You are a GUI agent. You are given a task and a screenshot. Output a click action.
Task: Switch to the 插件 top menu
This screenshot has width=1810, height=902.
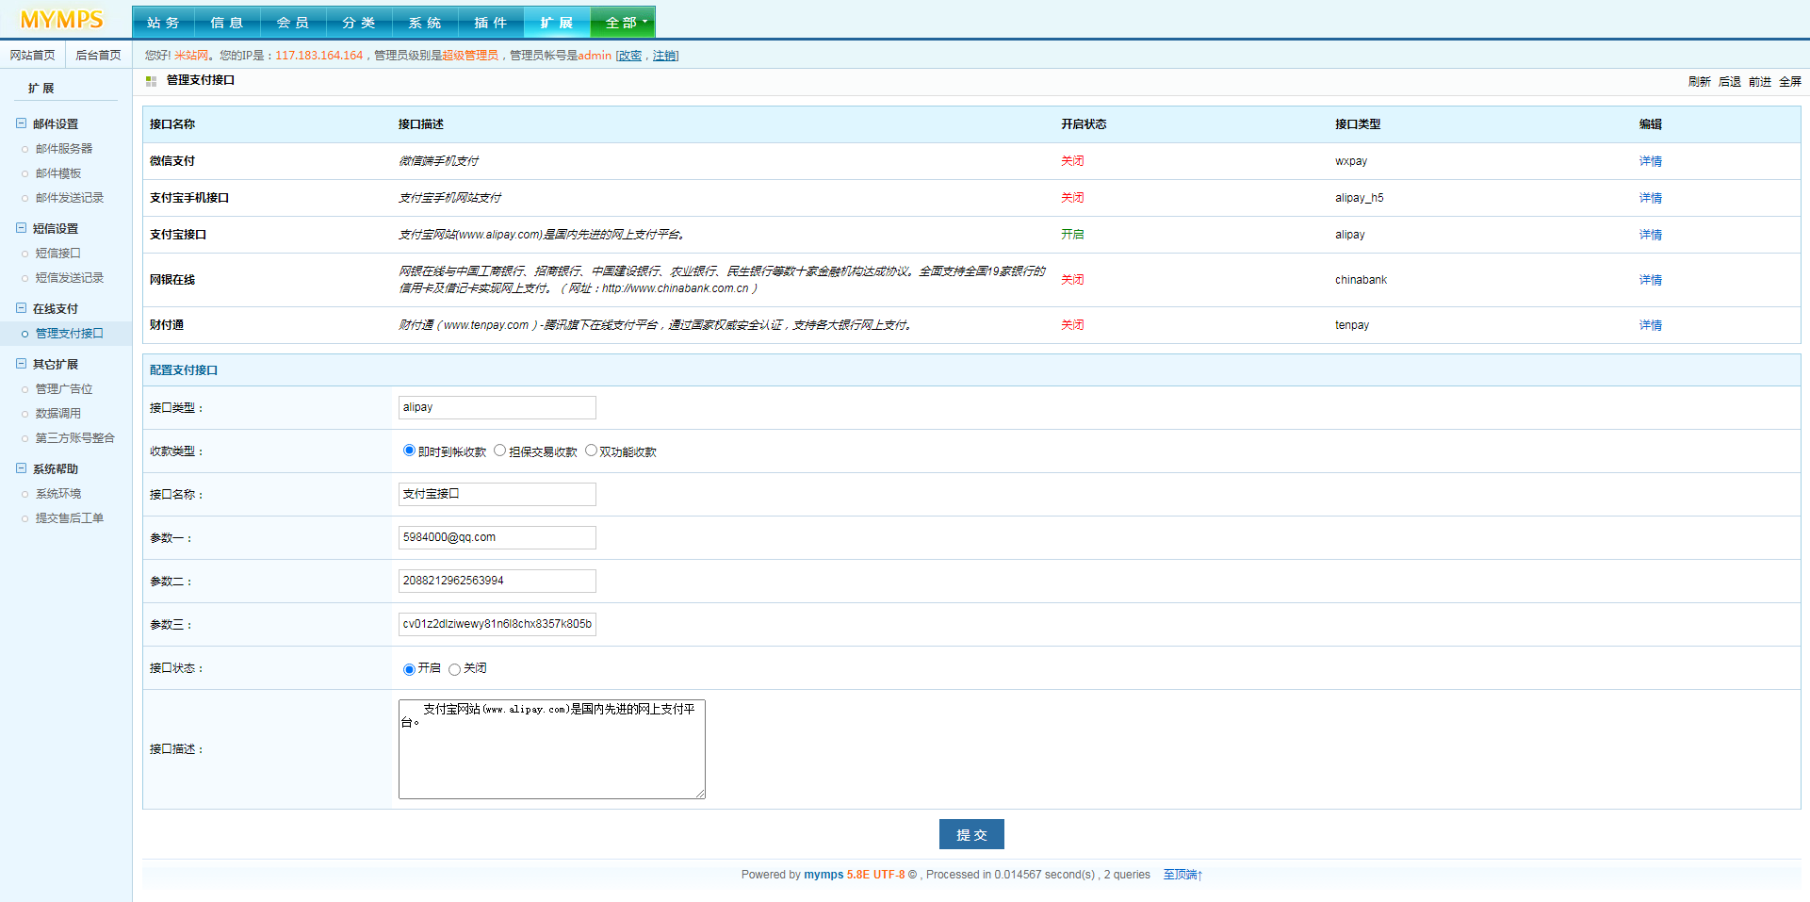click(x=491, y=23)
